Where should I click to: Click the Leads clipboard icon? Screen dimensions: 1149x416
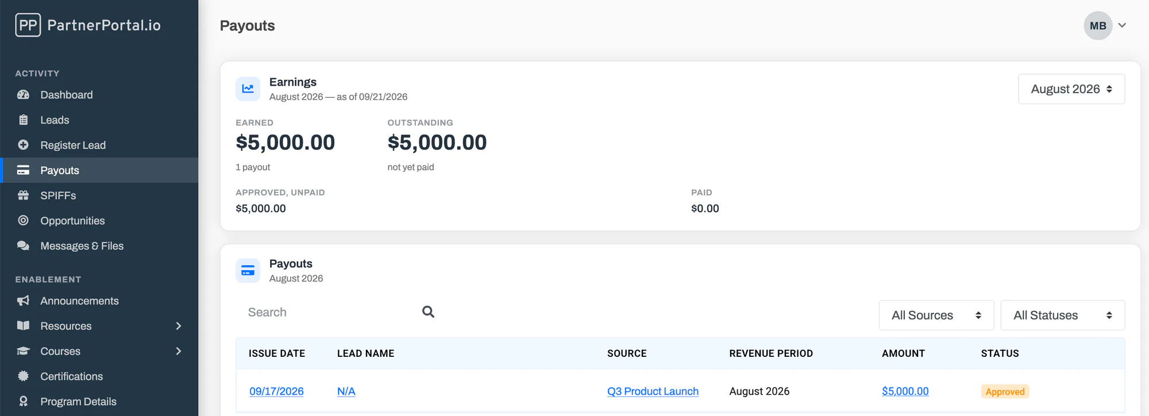pyautogui.click(x=23, y=120)
